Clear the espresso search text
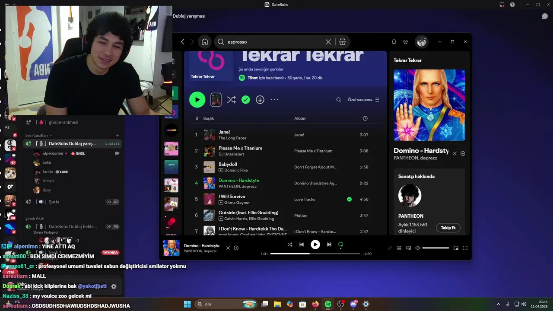Screen dimensions: 553x311 328,42
